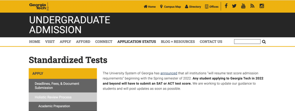Click the magnifying glass search icon
The height and width of the screenshot is (111, 295).
264,42
